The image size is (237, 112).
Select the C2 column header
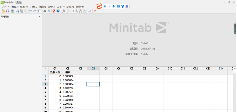(x=68, y=69)
